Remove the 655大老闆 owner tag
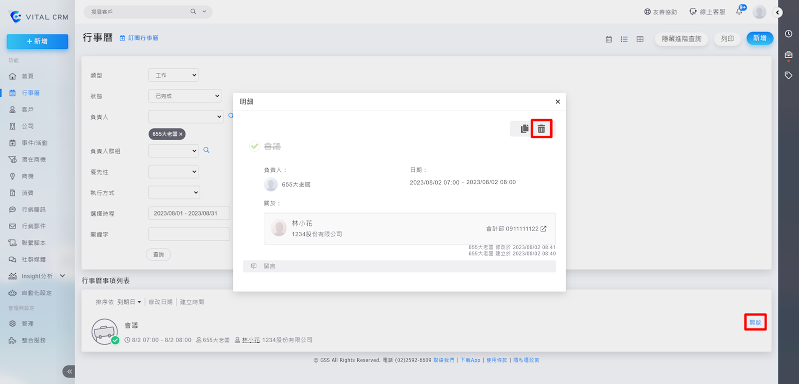Viewport: 799px width, 384px height. click(x=181, y=134)
